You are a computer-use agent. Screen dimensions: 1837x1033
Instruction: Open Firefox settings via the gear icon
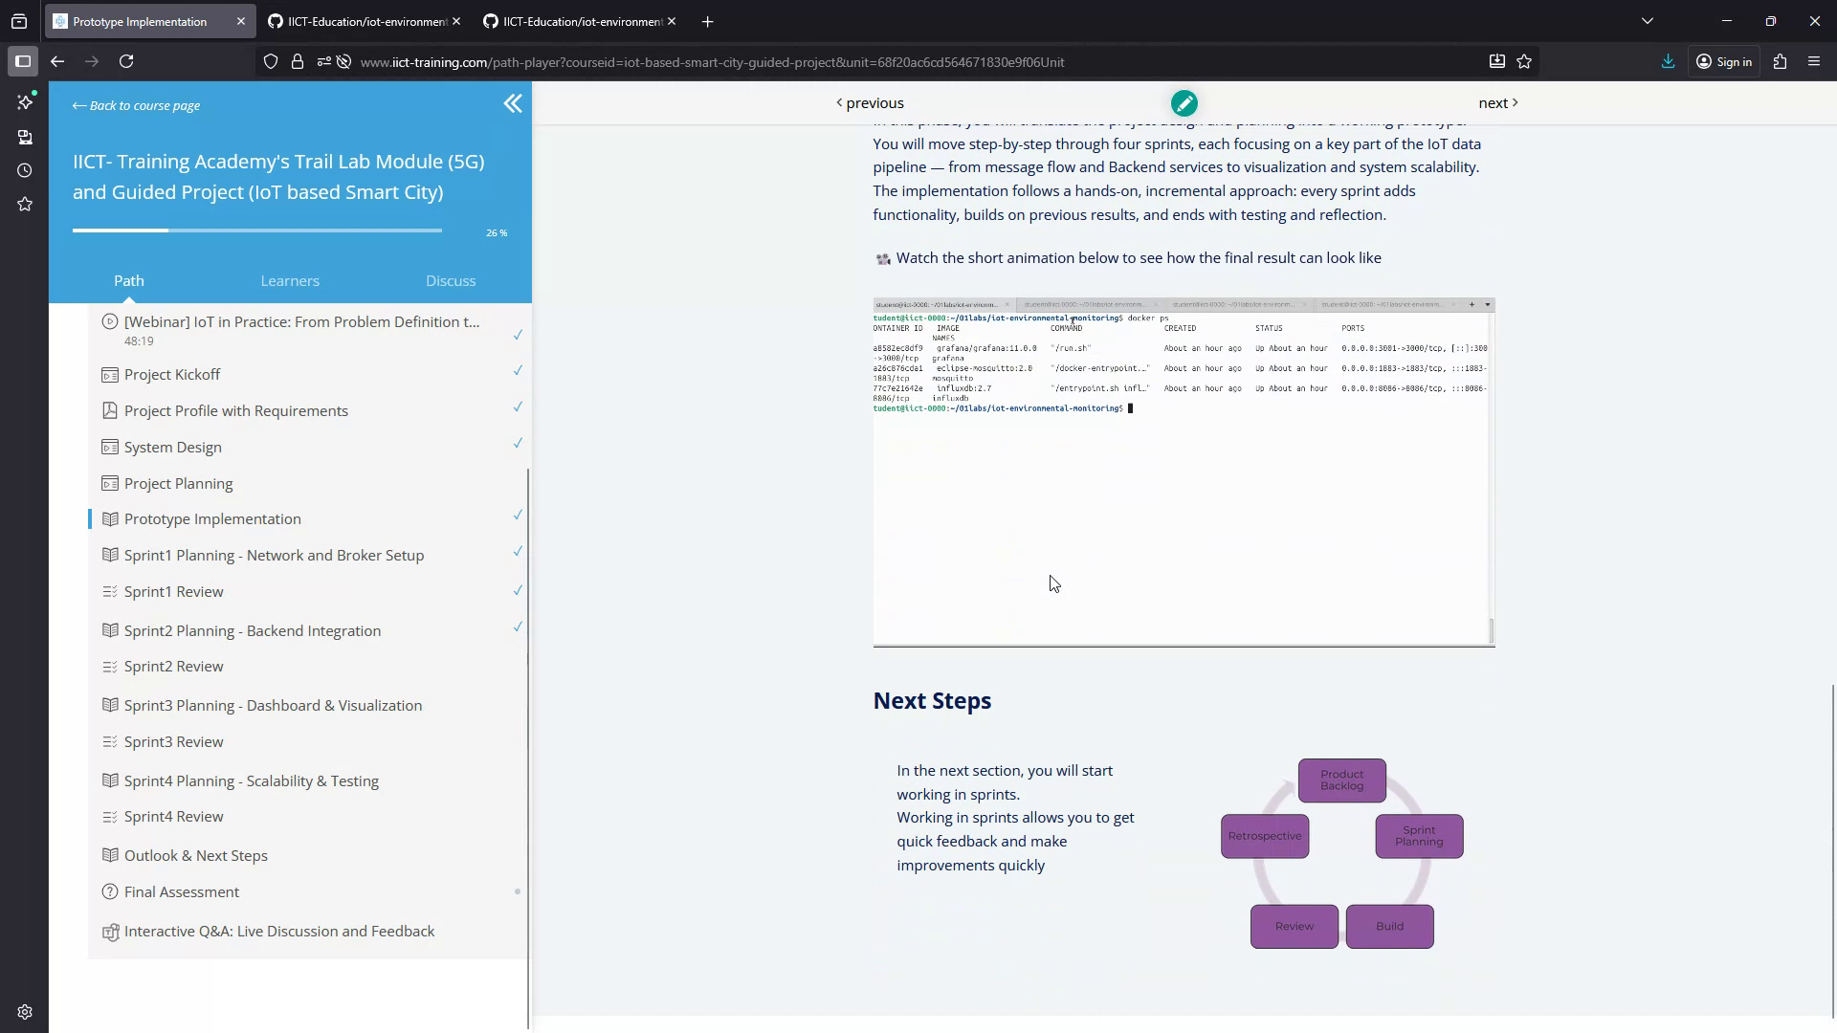[25, 1011]
